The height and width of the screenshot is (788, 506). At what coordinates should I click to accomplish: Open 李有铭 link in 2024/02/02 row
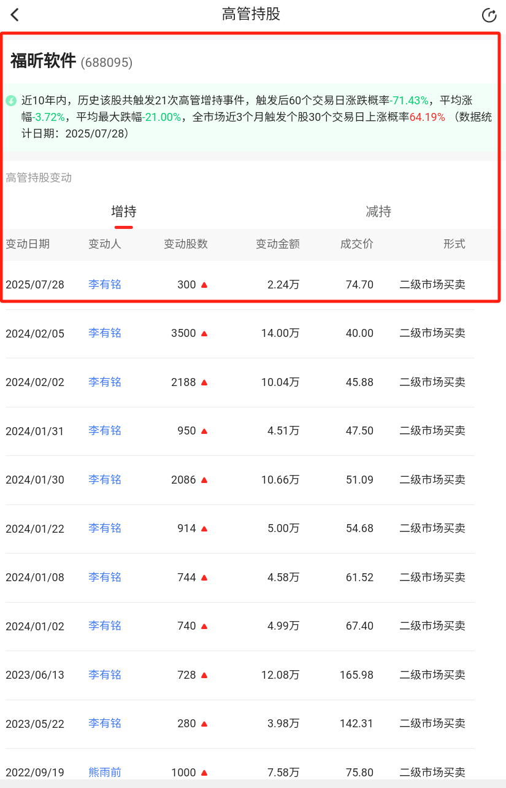click(x=105, y=382)
